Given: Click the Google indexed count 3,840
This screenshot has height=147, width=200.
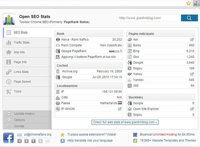Looking at the screenshot, I should pyautogui.click(x=190, y=63).
